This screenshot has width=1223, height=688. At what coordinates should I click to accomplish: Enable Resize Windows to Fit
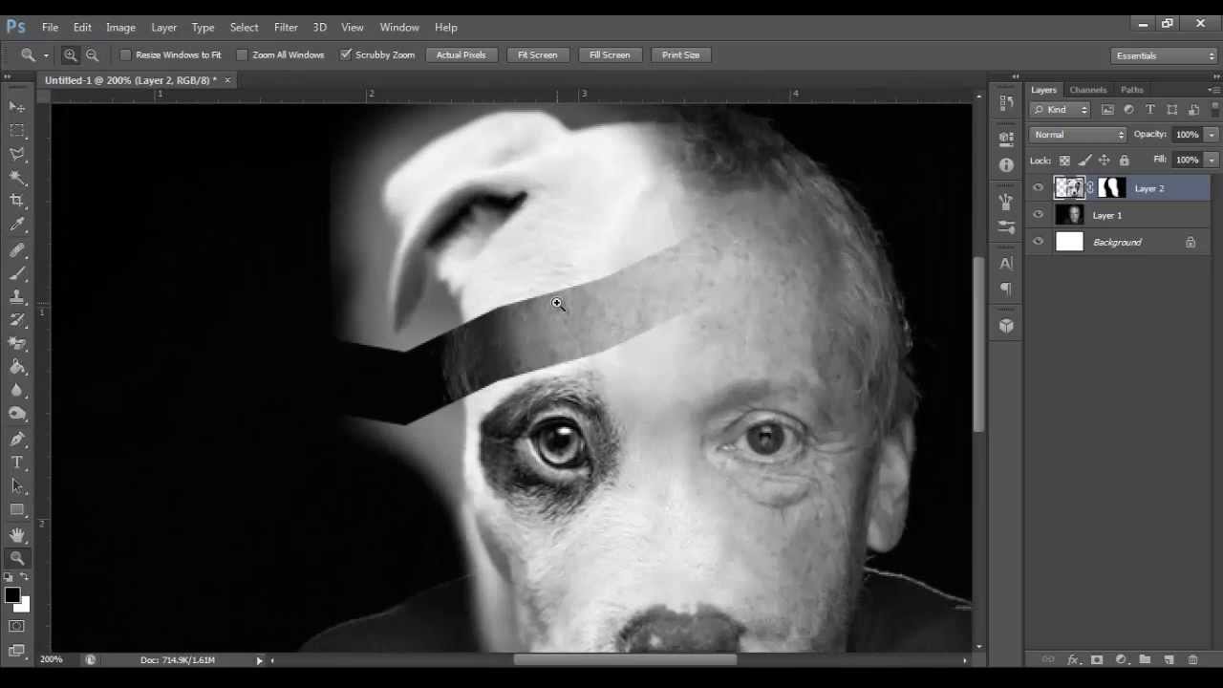[125, 55]
